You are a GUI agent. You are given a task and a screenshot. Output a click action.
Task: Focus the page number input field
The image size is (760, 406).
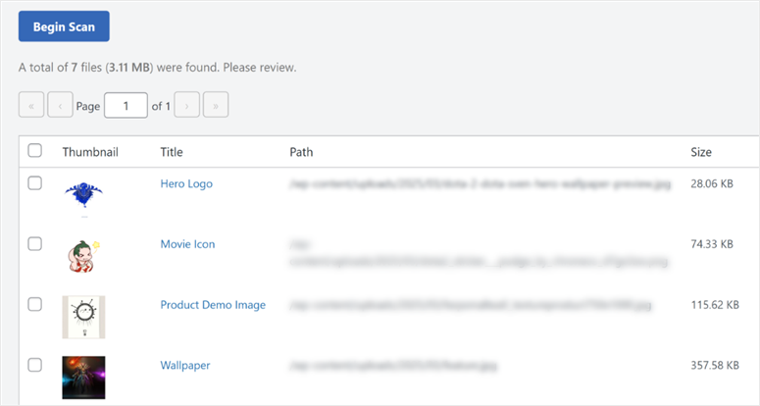126,105
